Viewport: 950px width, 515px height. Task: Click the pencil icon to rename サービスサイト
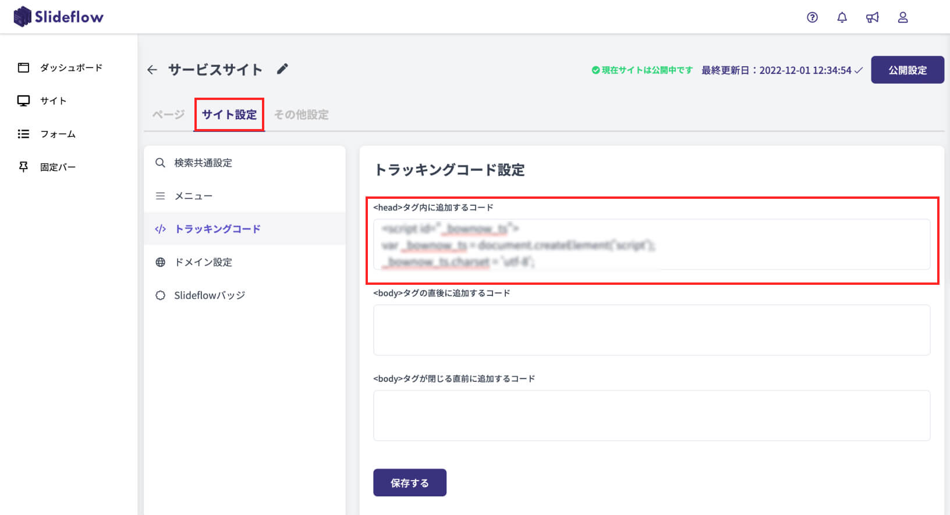pyautogui.click(x=282, y=69)
